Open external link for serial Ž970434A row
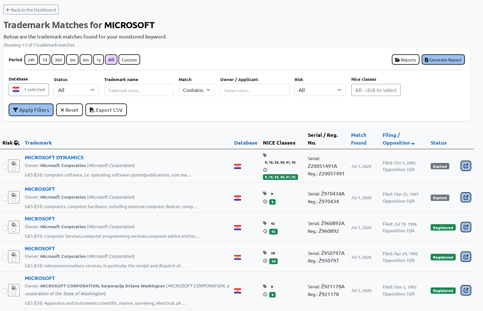This screenshot has height=311, width=483. pos(466,197)
